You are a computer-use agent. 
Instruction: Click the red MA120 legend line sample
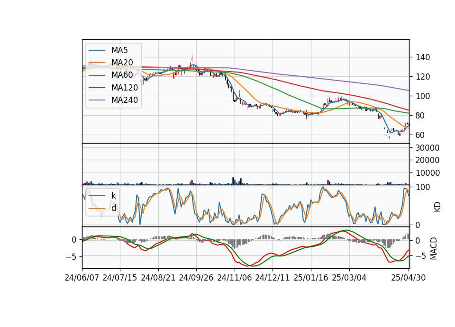click(97, 88)
